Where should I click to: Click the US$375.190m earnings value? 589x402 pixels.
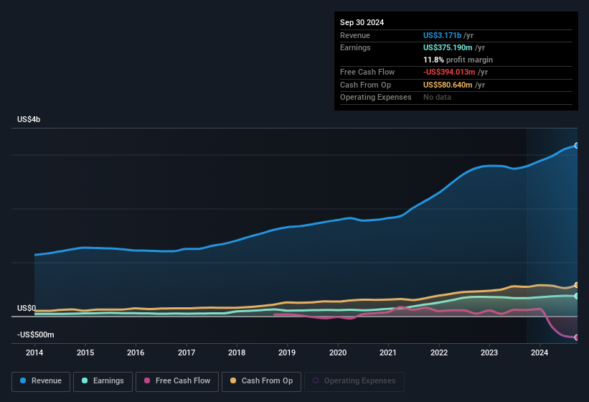[x=448, y=47]
